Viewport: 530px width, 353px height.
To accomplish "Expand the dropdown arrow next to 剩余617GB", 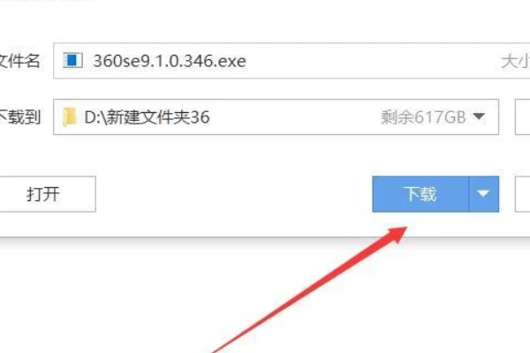I will (x=479, y=116).
